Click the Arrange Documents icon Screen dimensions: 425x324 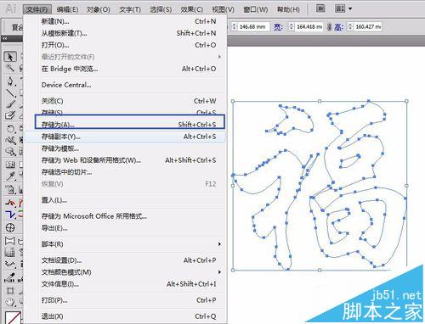pyautogui.click(x=340, y=8)
